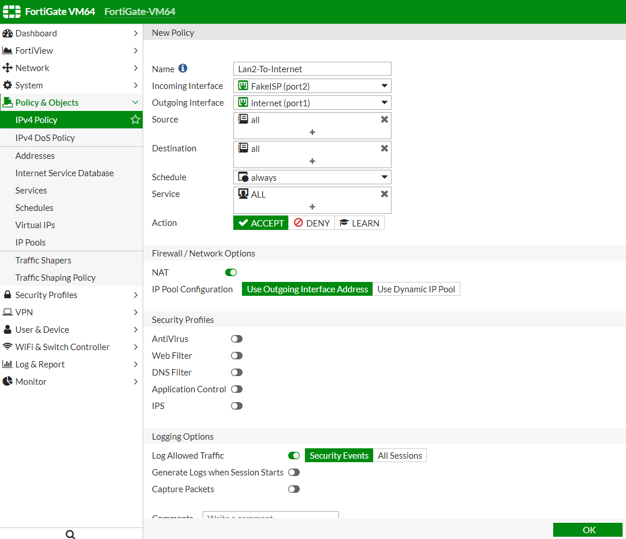Expand the System menu chevron

tap(136, 85)
